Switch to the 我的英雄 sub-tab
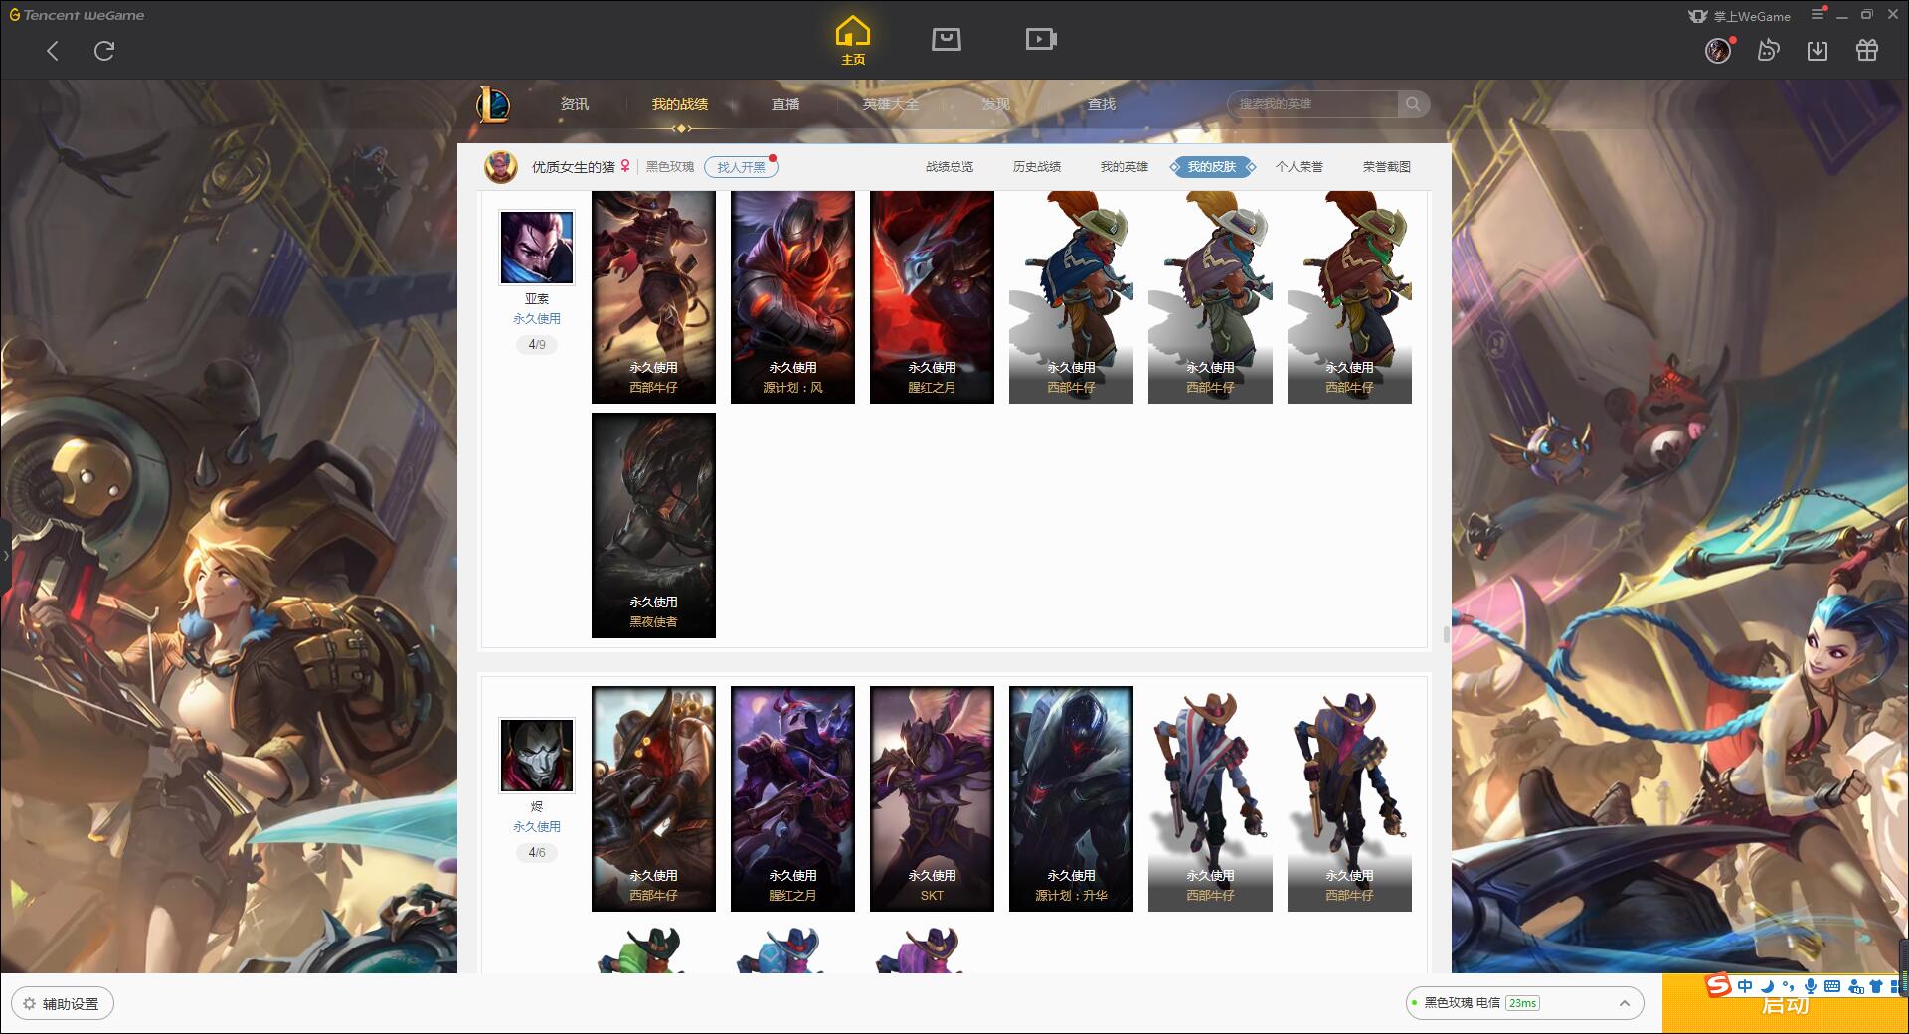Screen dimensions: 1909x1034 [1125, 167]
